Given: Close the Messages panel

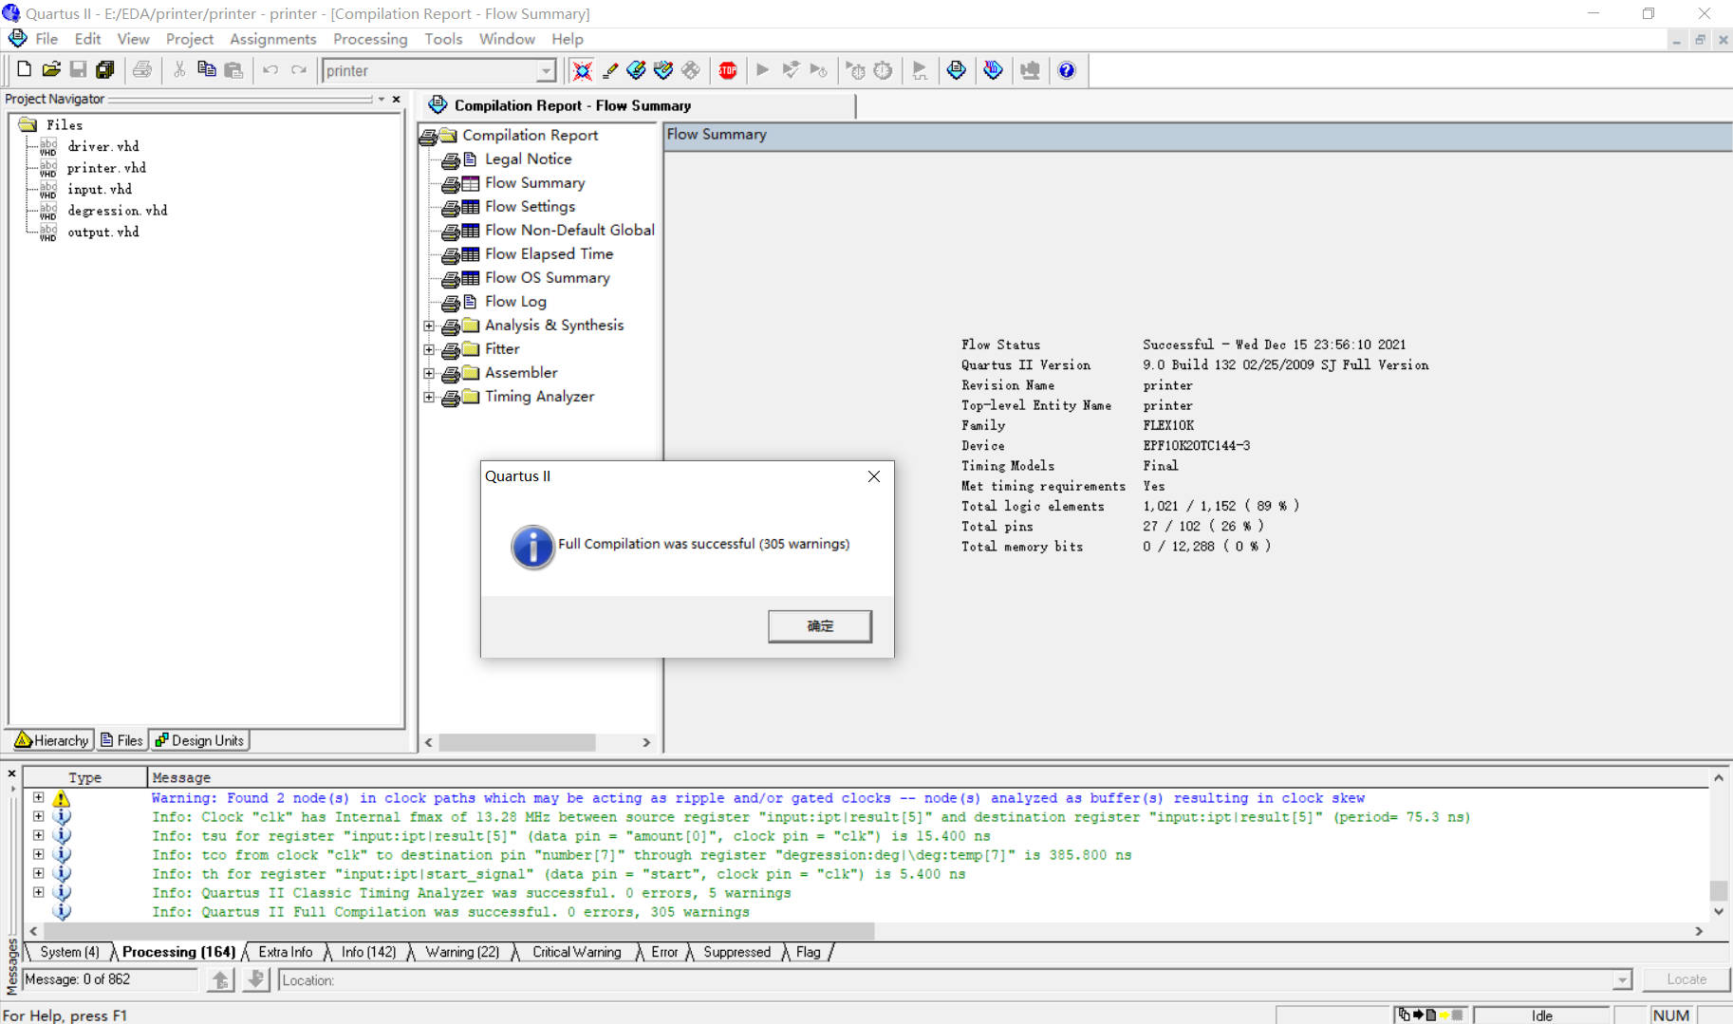Looking at the screenshot, I should [11, 774].
